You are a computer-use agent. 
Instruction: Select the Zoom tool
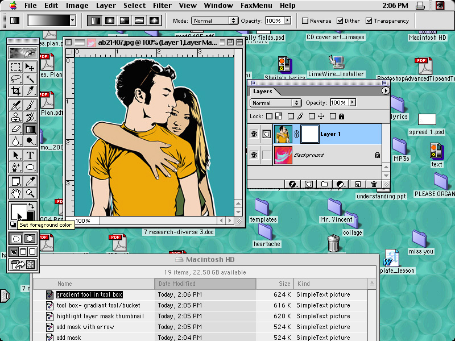click(30, 193)
